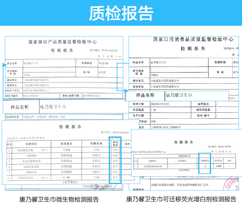
Task: Click the '到样日期' label
Action: 138,104
